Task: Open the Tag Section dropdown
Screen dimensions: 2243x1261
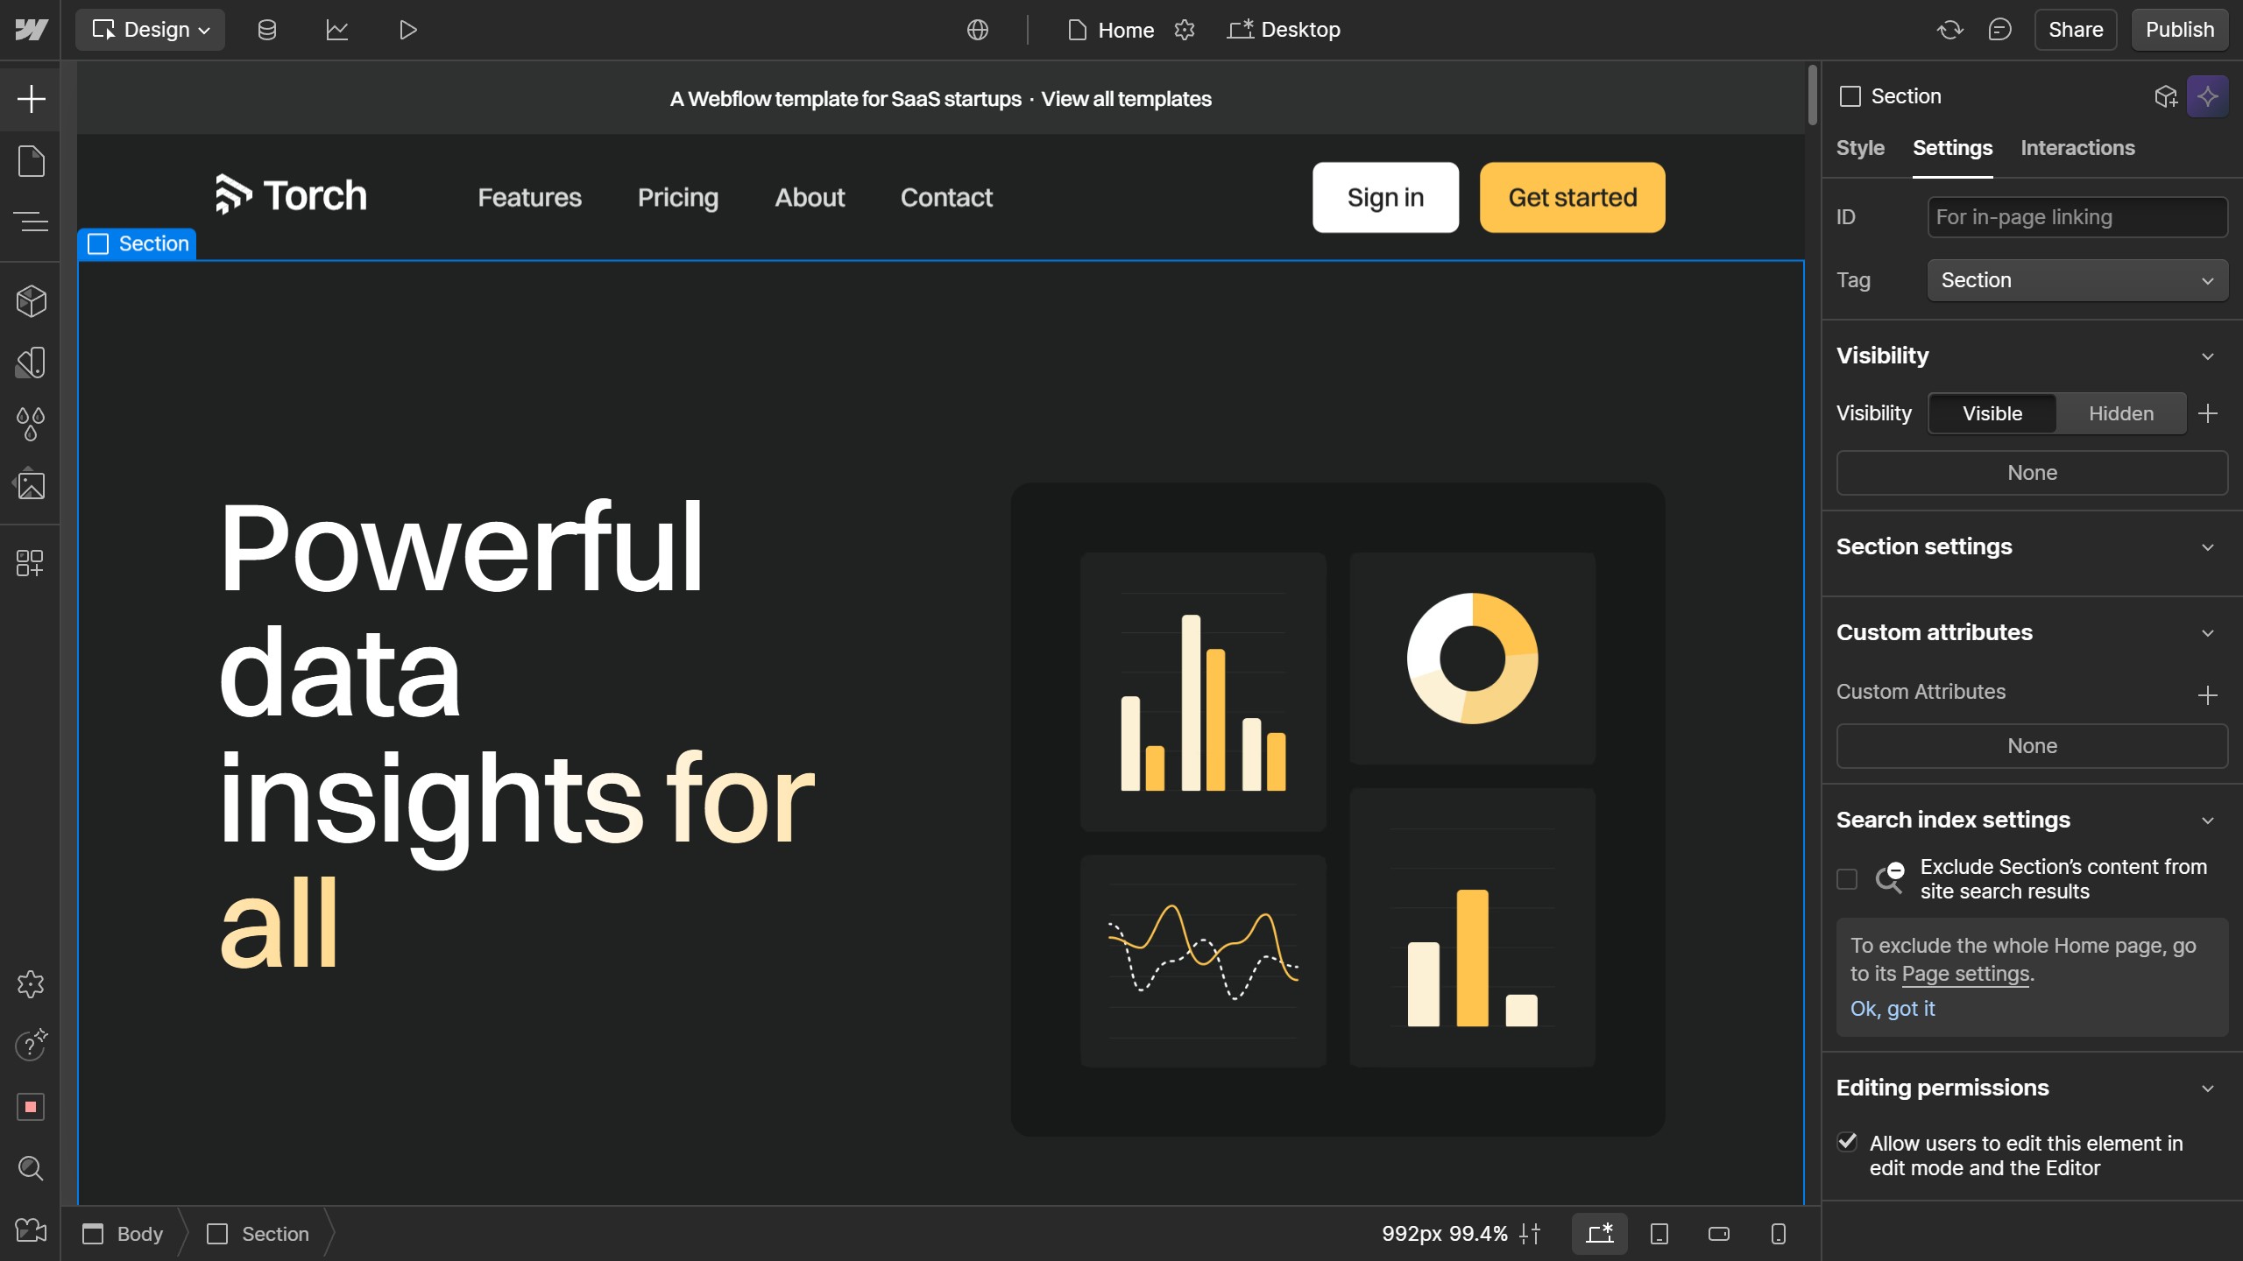Action: pyautogui.click(x=2077, y=280)
